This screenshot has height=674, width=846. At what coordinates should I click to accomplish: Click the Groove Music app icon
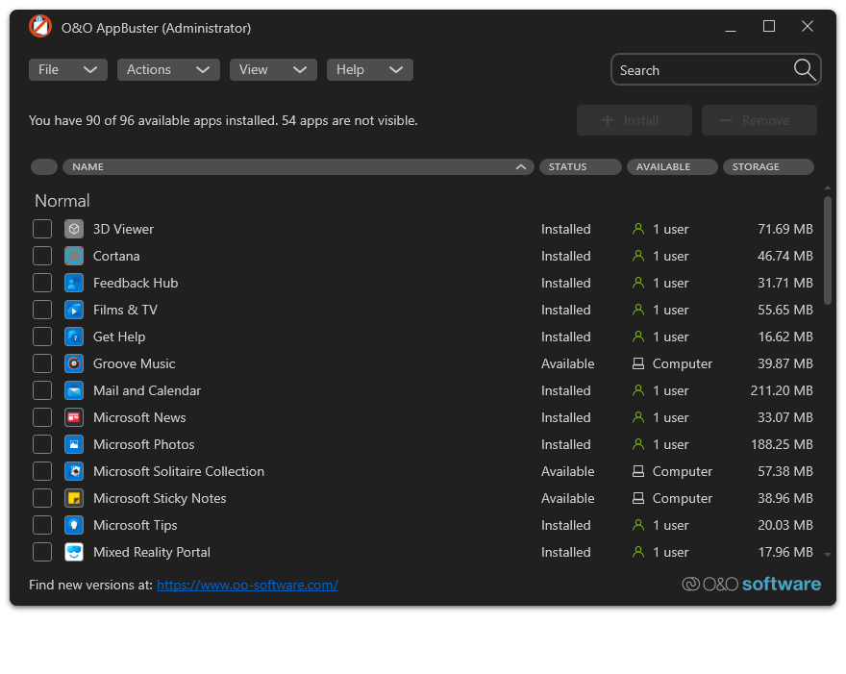pyautogui.click(x=74, y=363)
